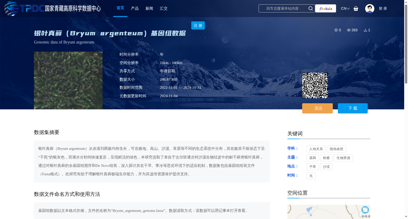The height and width of the screenshot is (219, 408).
Task: Open the moss dataset thumbnail image
Action: click(x=68, y=81)
